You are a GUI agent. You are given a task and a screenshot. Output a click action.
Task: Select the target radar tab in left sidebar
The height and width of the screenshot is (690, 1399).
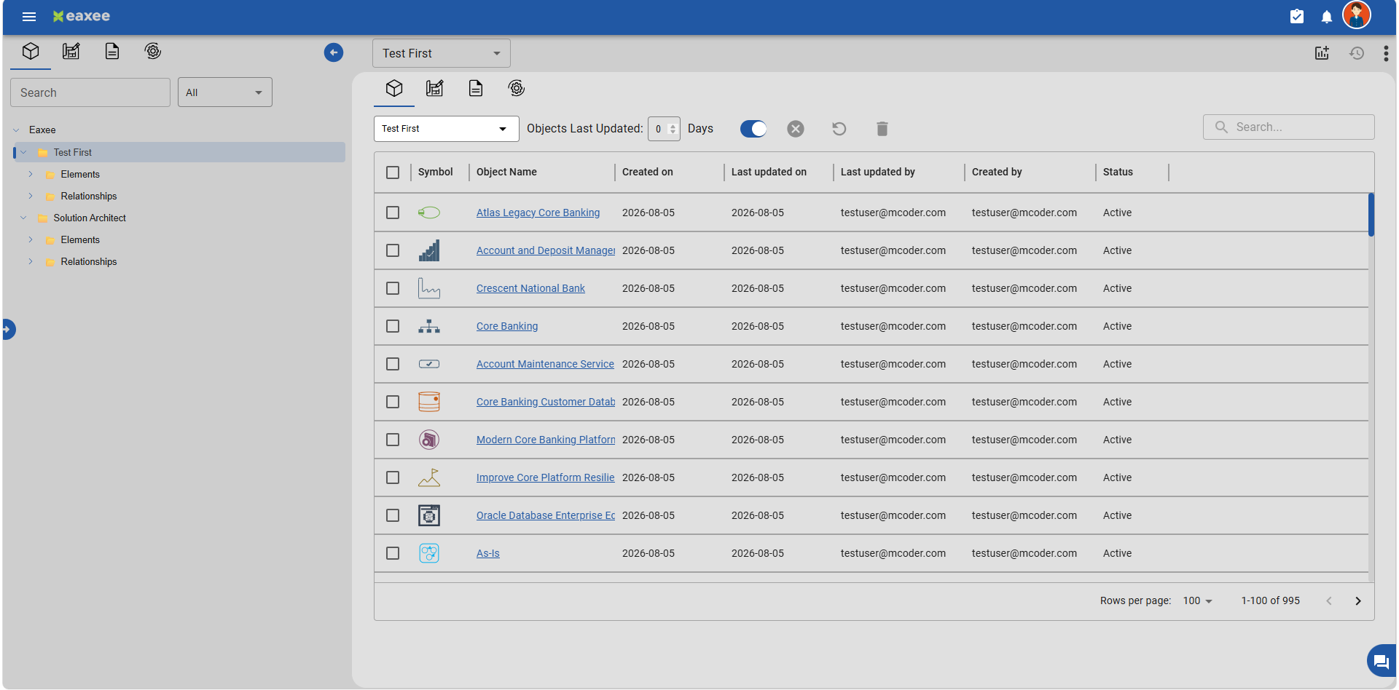[153, 51]
